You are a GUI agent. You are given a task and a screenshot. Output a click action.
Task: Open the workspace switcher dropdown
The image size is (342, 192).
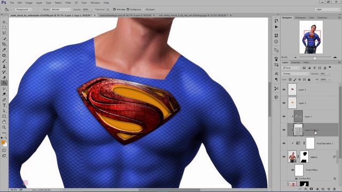pyautogui.click(x=327, y=10)
